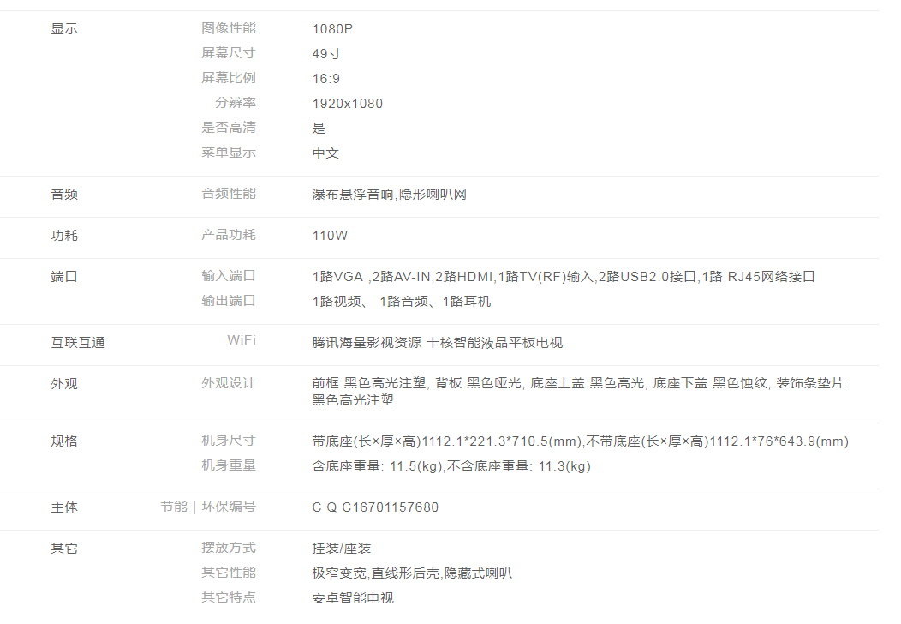Click the 110W power consumption value
901x624 pixels.
(x=331, y=236)
